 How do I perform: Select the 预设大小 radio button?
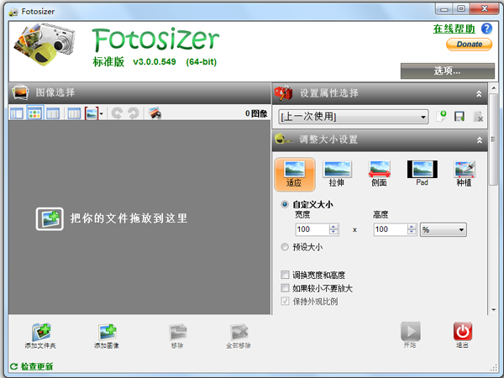(285, 247)
